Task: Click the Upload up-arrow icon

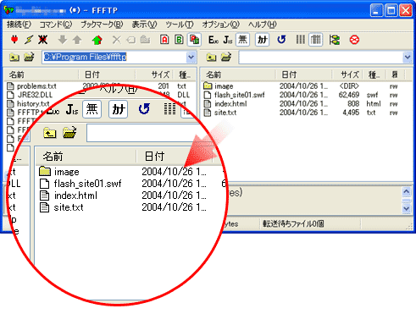Action: click(x=77, y=40)
